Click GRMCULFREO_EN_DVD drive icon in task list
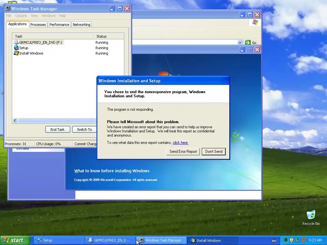327x245 pixels. [16, 42]
